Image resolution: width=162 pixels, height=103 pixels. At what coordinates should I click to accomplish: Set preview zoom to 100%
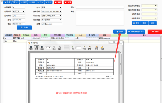pos(42,48)
